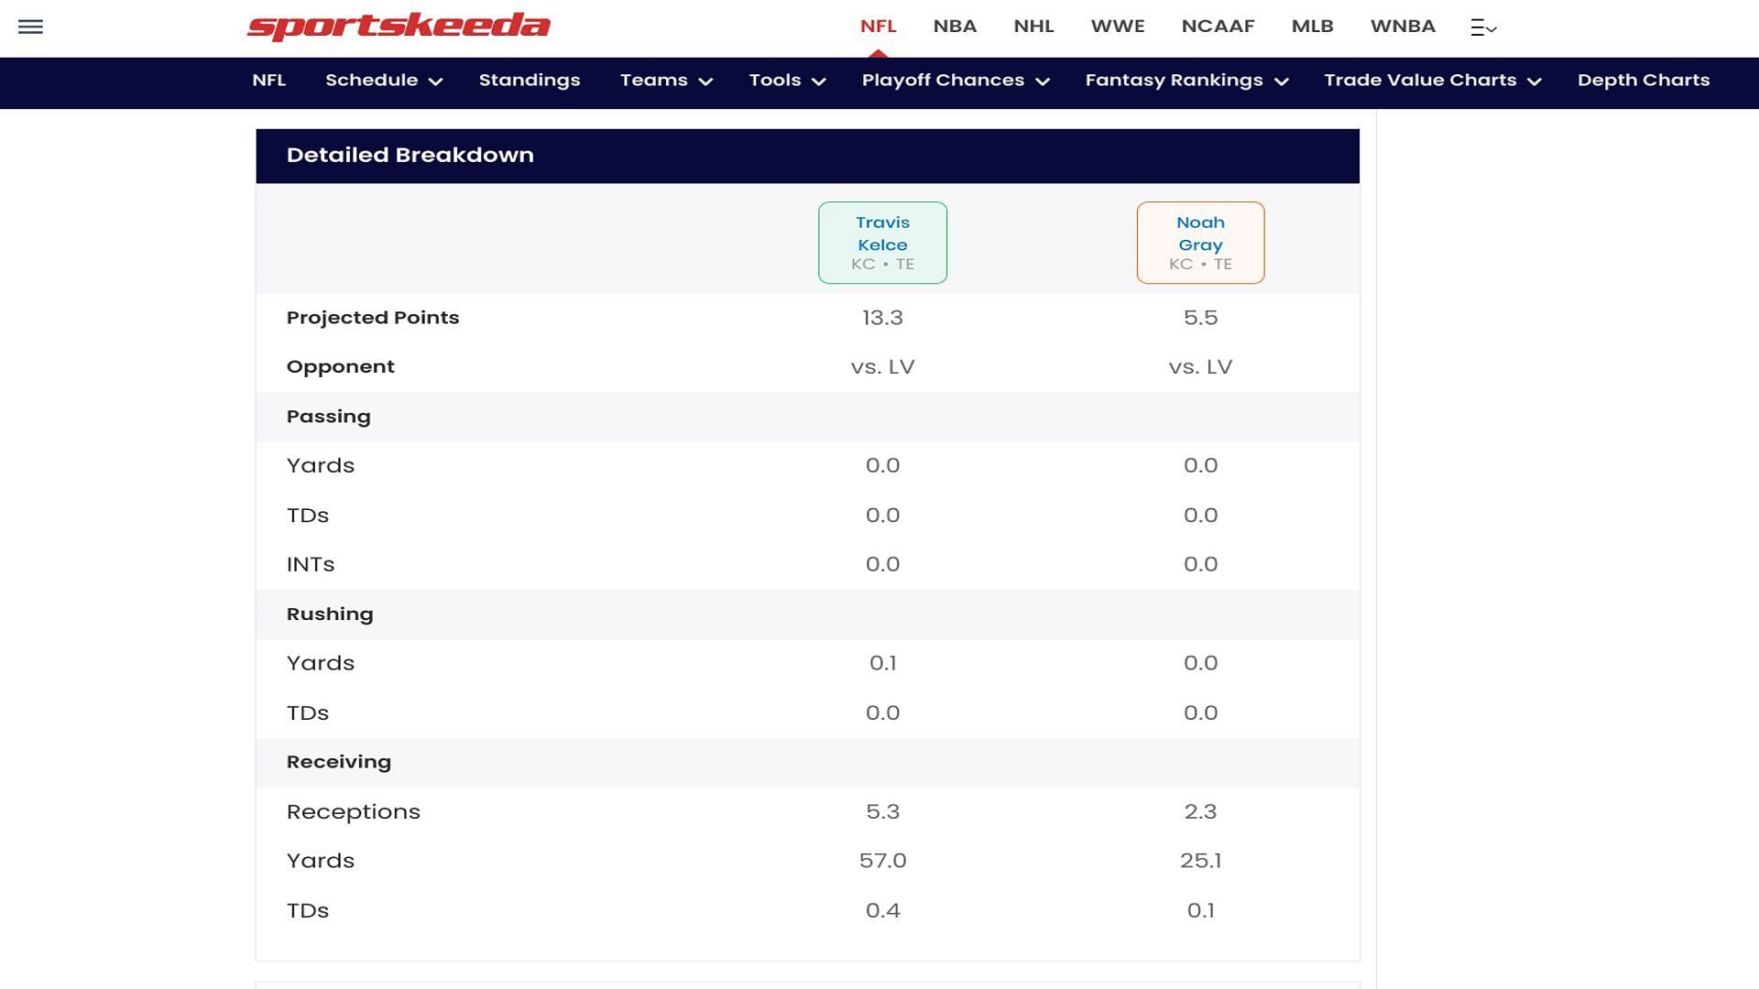Open Travis Kelce player card

pos(882,243)
